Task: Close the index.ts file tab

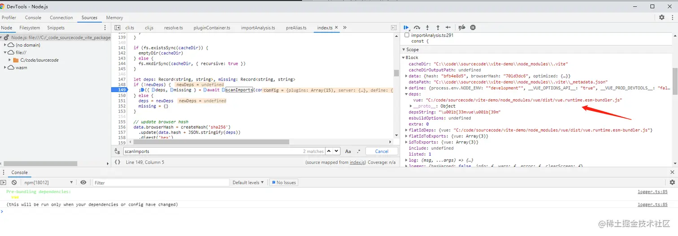Action: 337,28
